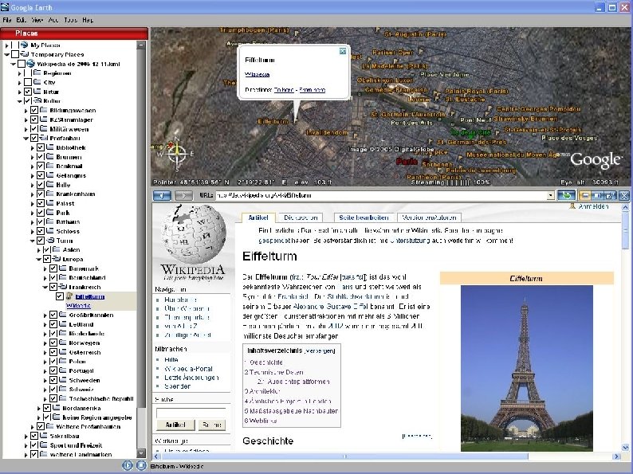The height and width of the screenshot is (474, 633).
Task: Go forward in the embedded browser
Action: (183, 196)
